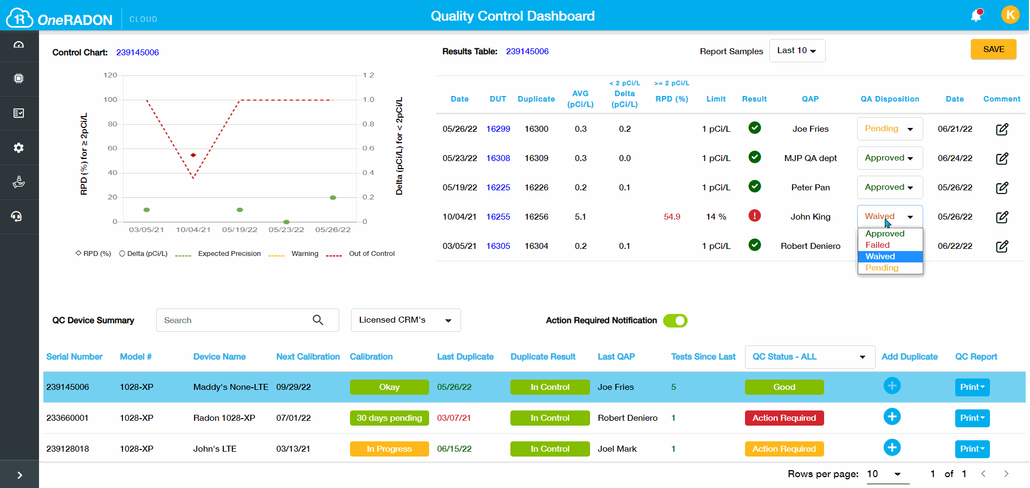Click the blue Add Duplicate plus for Radon 1028-XP
The image size is (1030, 488).
tap(892, 416)
